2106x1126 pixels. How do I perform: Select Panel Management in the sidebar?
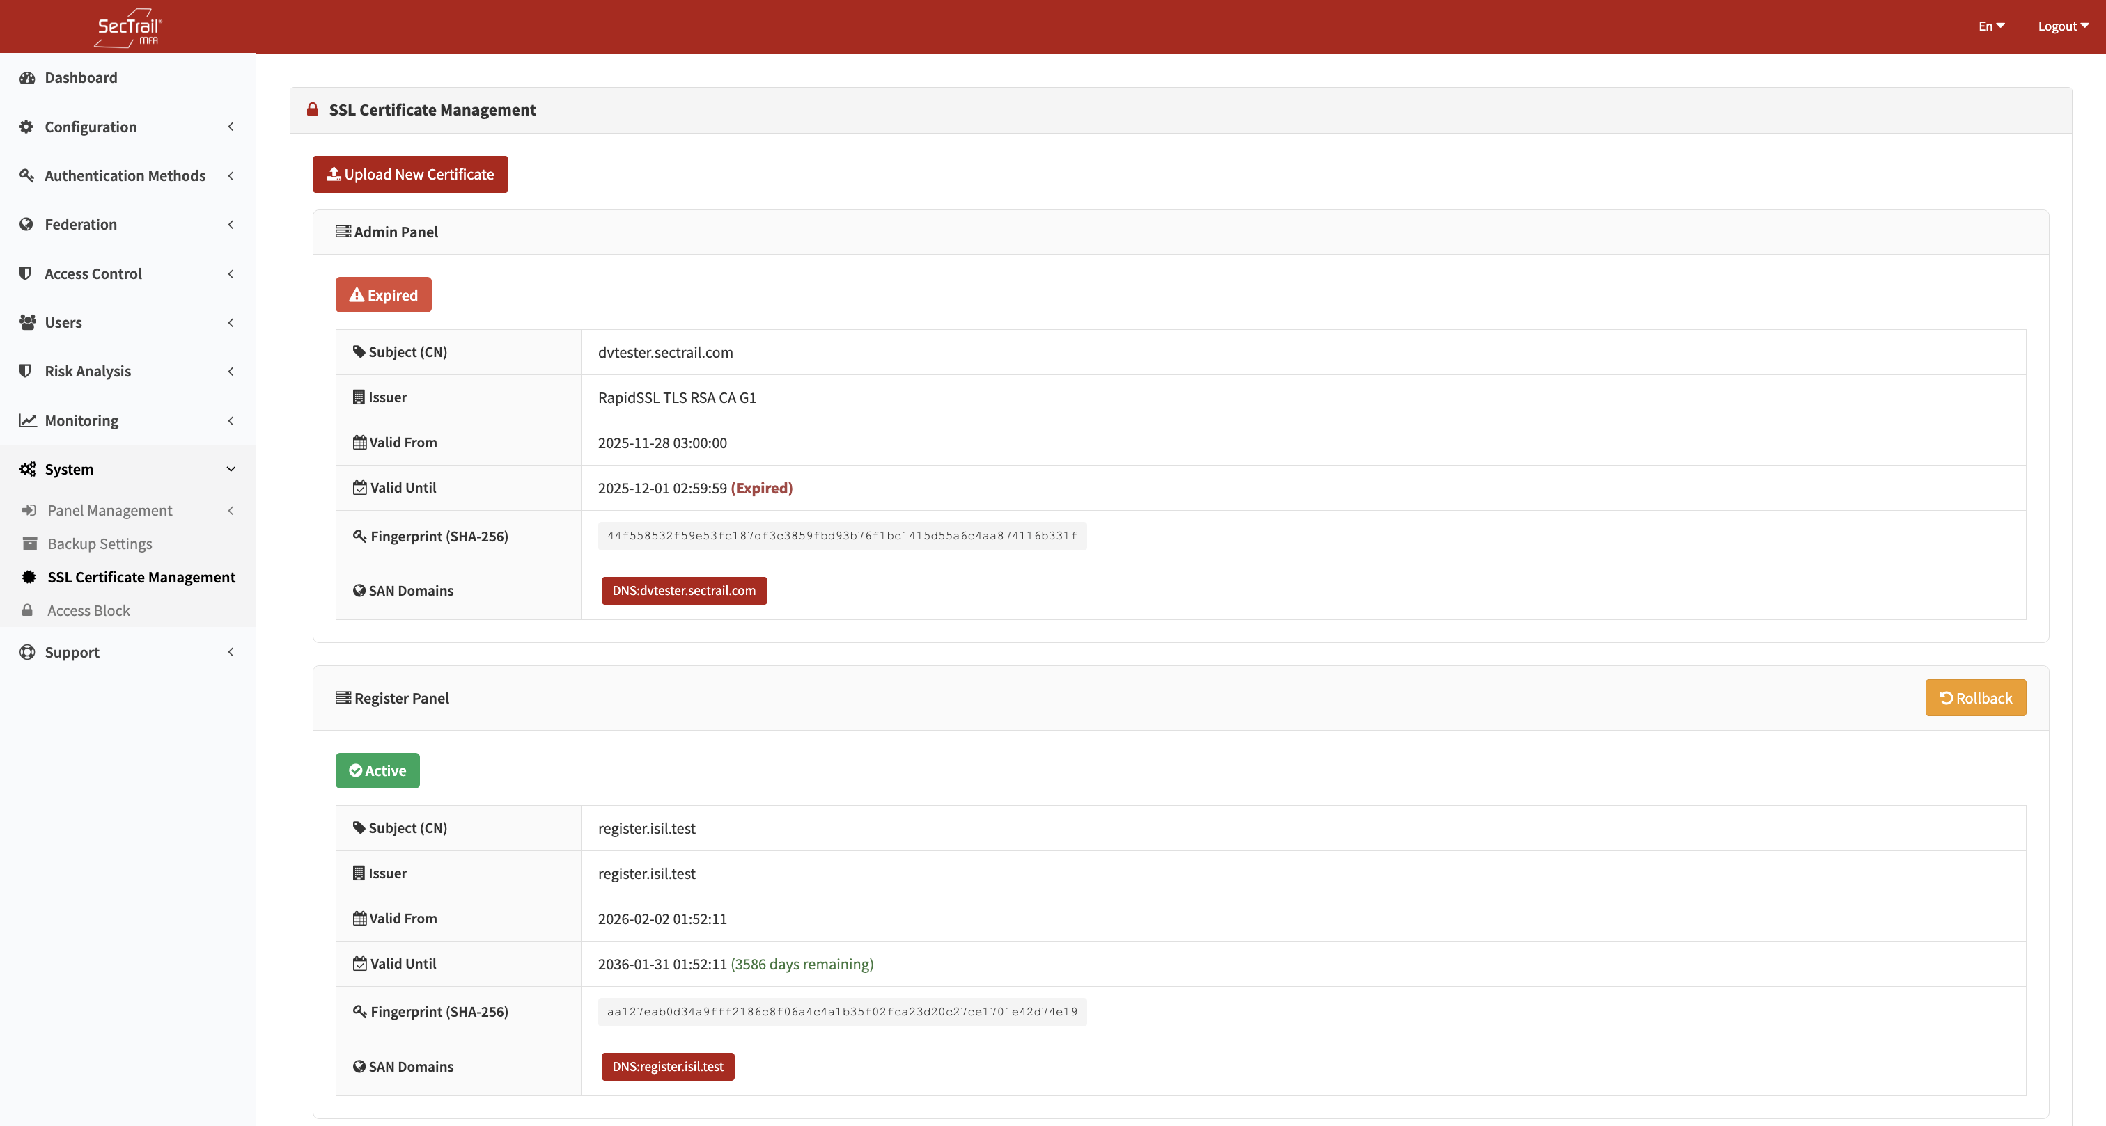click(x=110, y=510)
